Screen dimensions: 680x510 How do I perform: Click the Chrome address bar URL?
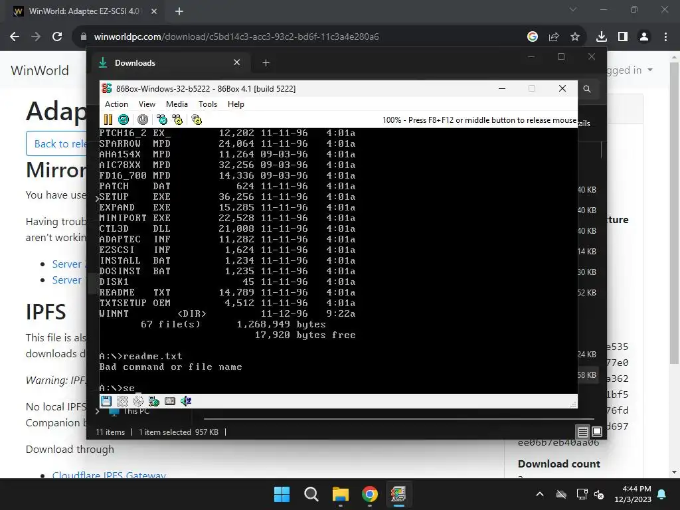tap(236, 37)
